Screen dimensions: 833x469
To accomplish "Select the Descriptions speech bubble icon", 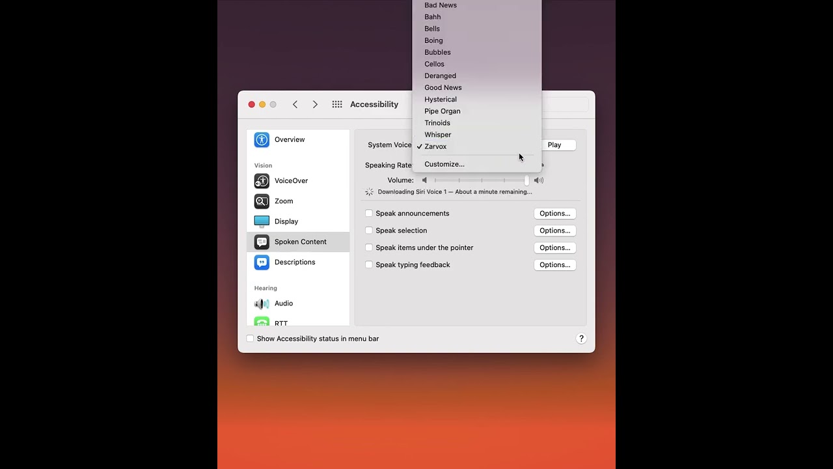I will tap(262, 262).
